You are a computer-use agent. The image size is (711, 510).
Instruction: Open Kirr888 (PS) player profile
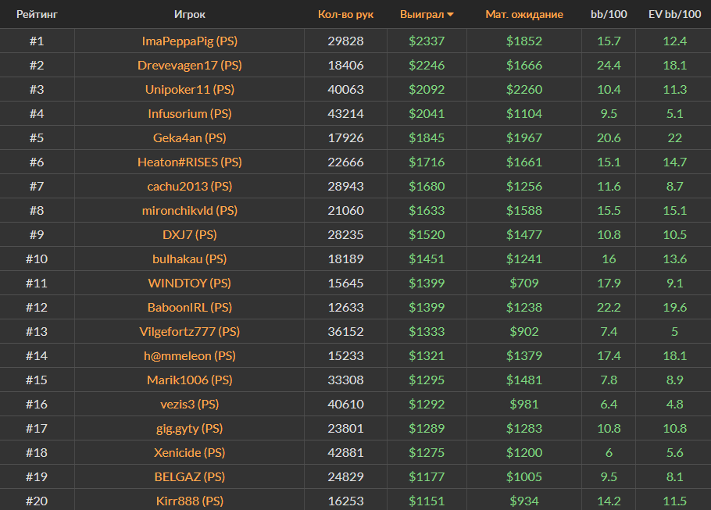(x=190, y=501)
